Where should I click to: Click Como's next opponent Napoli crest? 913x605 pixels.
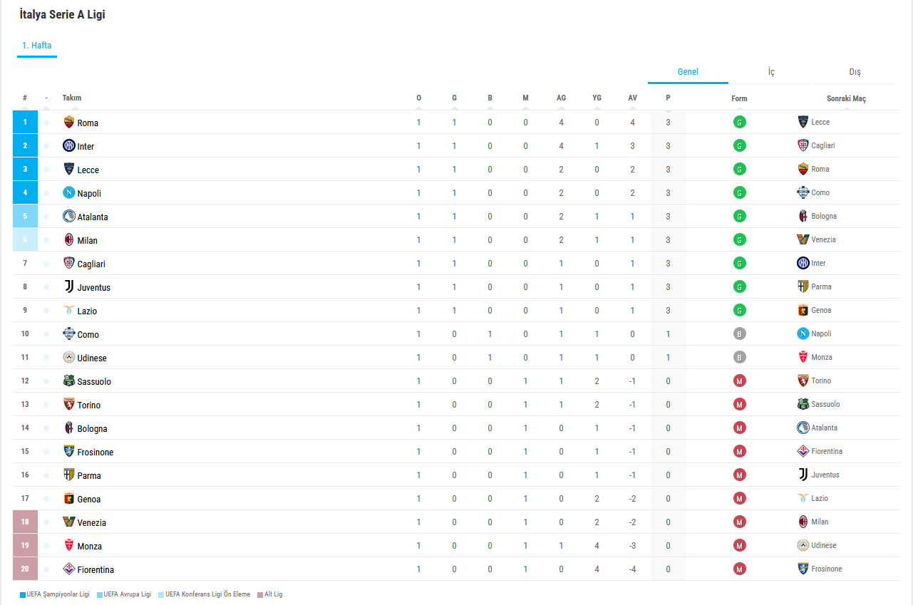(803, 333)
